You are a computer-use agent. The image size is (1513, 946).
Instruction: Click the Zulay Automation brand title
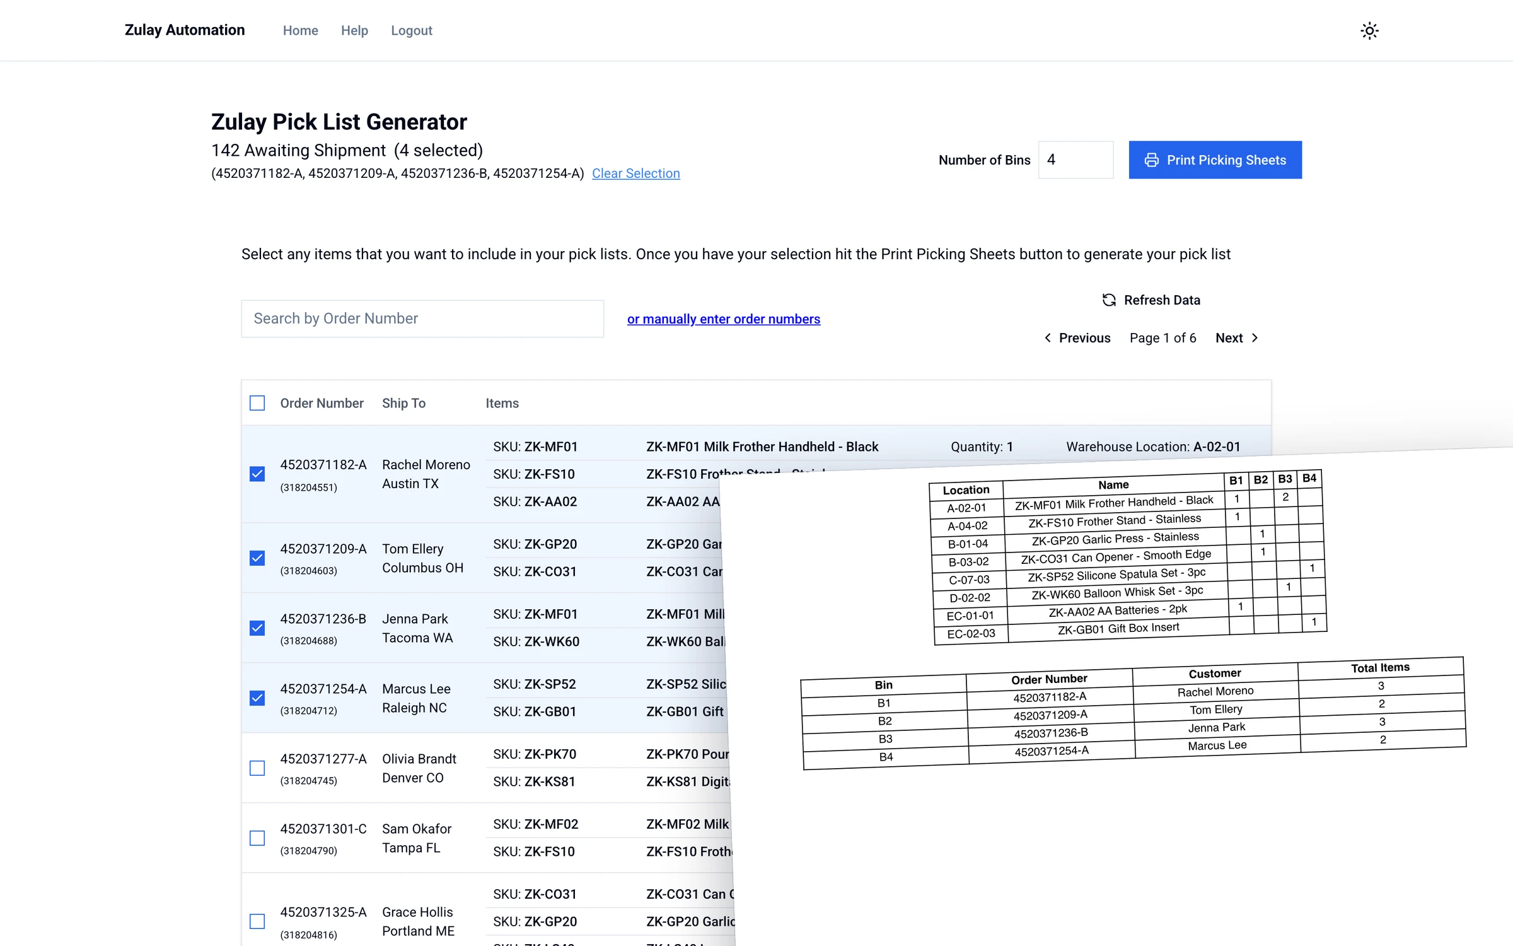click(185, 30)
